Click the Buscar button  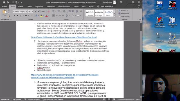[123, 10]
